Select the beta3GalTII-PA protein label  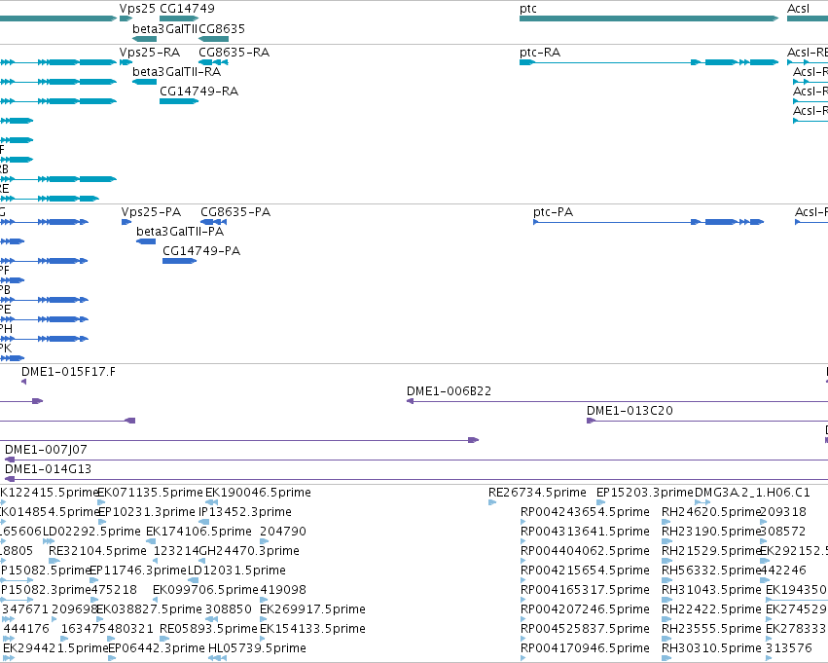pos(180,232)
